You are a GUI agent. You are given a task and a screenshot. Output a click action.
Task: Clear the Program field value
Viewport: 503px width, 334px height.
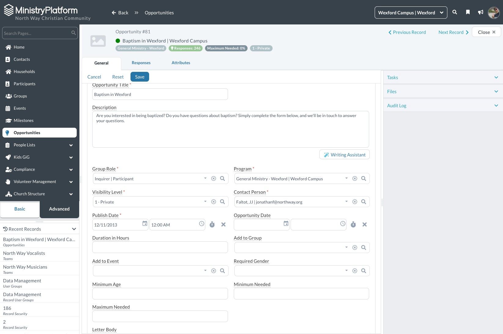355,178
